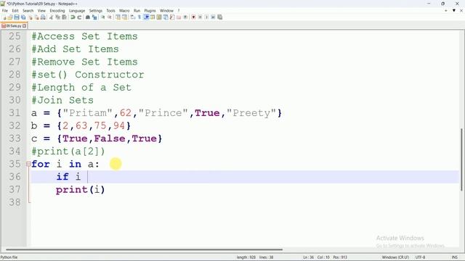Click UTF-8 encoding in status bar
Screen dimensions: 465x261
pyautogui.click(x=420, y=257)
